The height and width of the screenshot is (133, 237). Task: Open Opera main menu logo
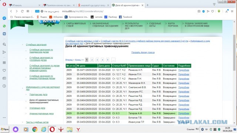coord(4,4)
